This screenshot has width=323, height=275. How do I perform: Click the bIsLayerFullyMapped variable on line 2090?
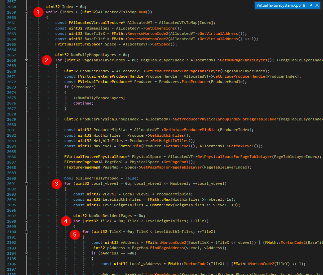click(97, 178)
